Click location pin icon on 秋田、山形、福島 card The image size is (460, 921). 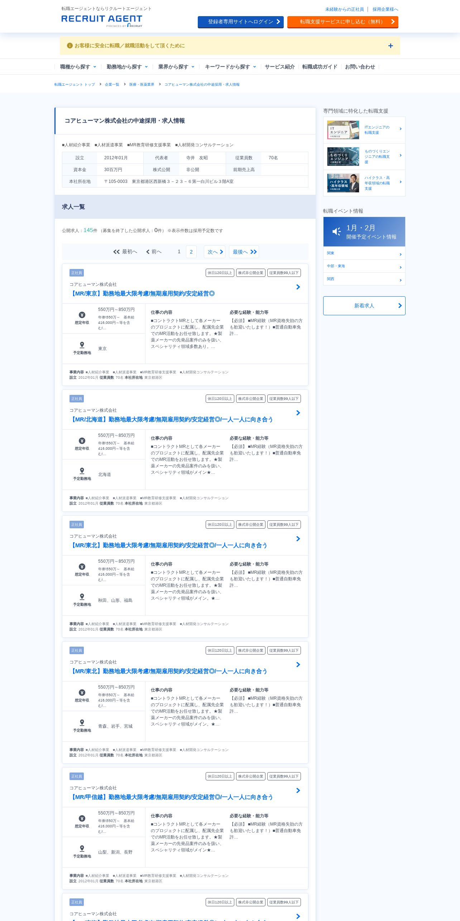click(x=82, y=596)
